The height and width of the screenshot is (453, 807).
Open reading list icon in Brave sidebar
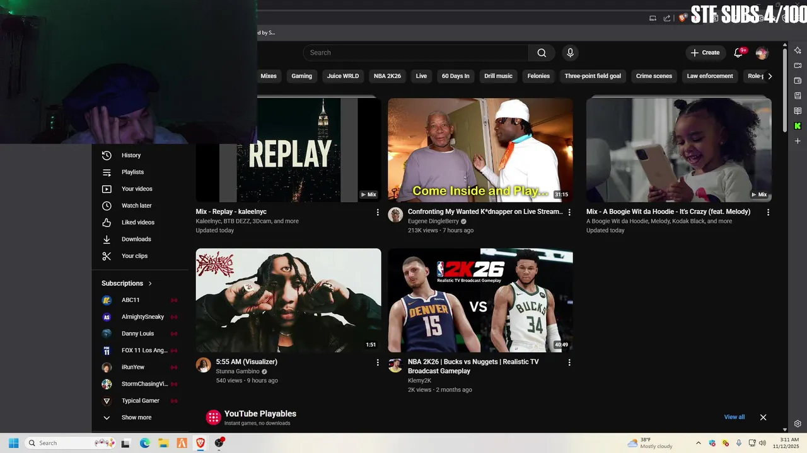(798, 111)
